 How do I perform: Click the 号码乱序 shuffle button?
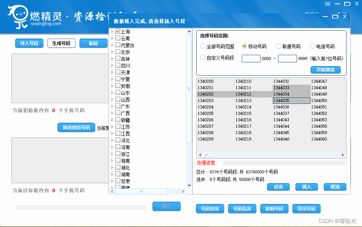pos(242,208)
